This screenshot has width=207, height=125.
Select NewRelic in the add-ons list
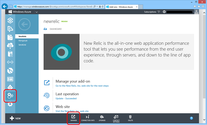(x=27, y=37)
